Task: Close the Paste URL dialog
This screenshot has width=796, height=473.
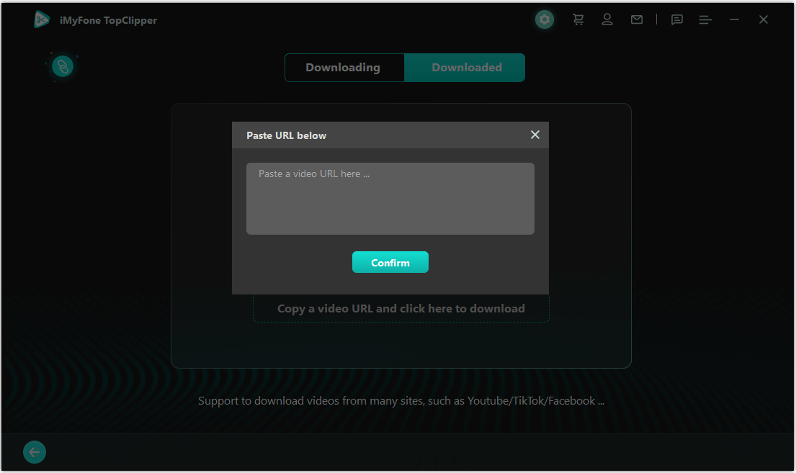Action: coord(535,135)
